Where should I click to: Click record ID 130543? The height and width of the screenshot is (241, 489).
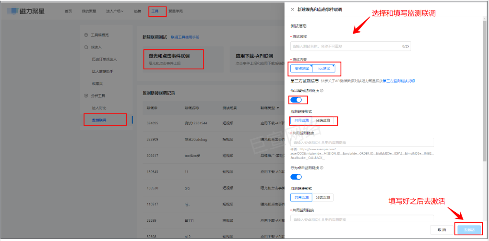click(153, 172)
